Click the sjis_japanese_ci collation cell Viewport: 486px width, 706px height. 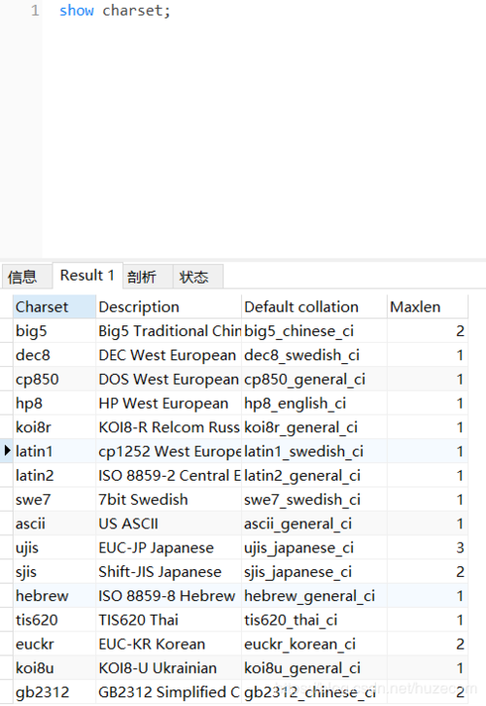point(314,572)
